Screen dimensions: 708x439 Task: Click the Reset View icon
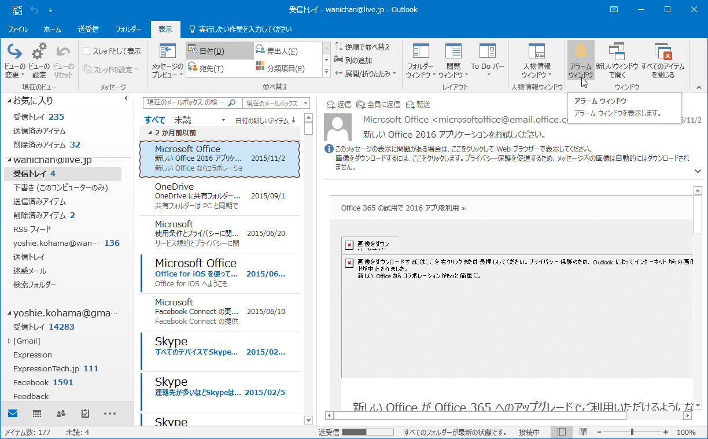[63, 61]
